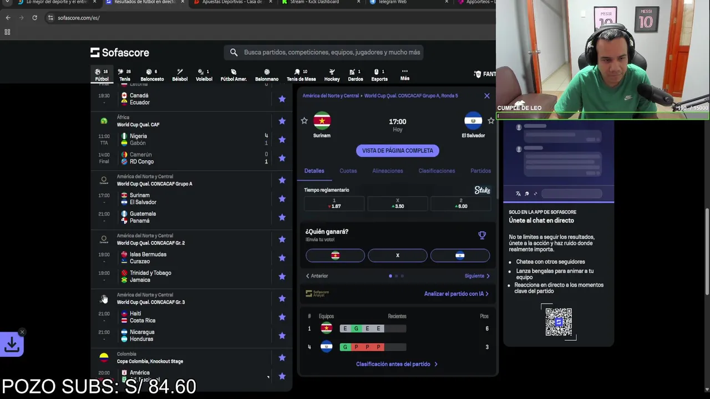
Task: Expand Analizar el partido con IA
Action: [x=457, y=294]
